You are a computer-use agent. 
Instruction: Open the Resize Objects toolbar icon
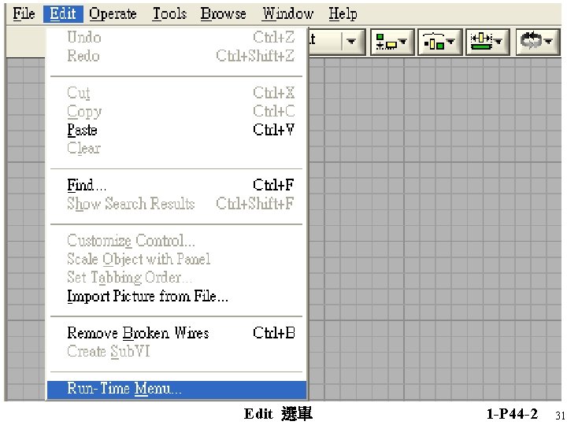pyautogui.click(x=487, y=42)
